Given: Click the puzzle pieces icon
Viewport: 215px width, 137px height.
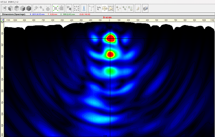Looking at the screenshot, I should click(69, 8).
